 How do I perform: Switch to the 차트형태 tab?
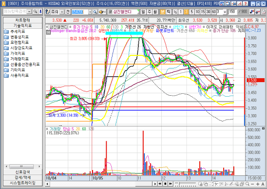22,20
